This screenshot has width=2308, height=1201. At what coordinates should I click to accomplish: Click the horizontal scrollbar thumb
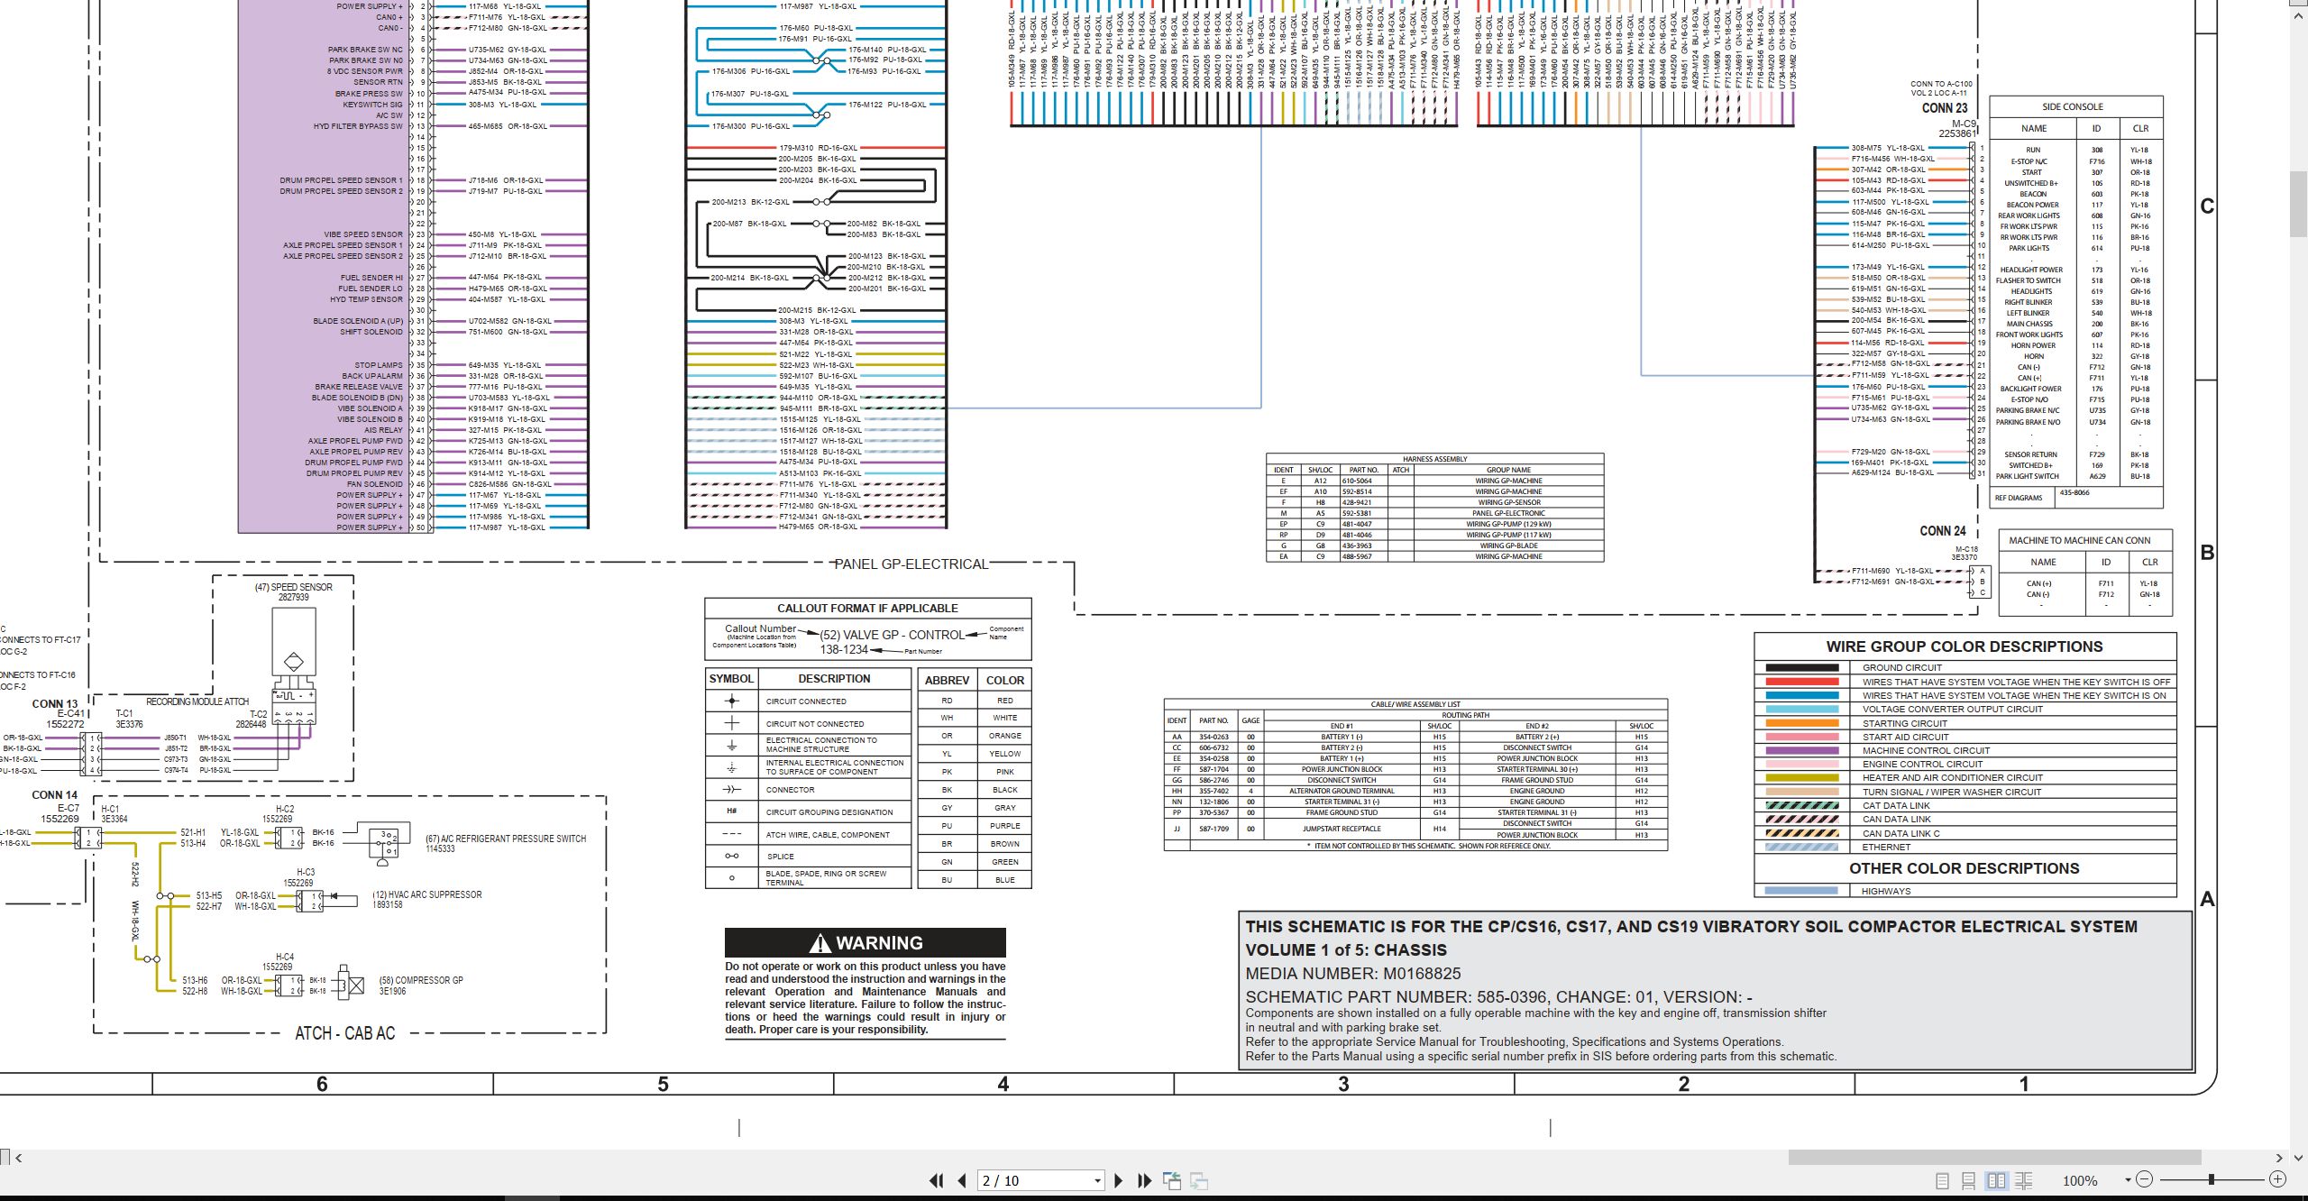point(1994,1157)
